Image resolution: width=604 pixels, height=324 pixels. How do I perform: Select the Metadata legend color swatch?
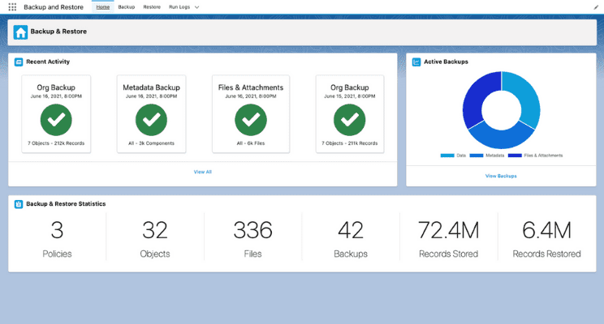(x=476, y=155)
